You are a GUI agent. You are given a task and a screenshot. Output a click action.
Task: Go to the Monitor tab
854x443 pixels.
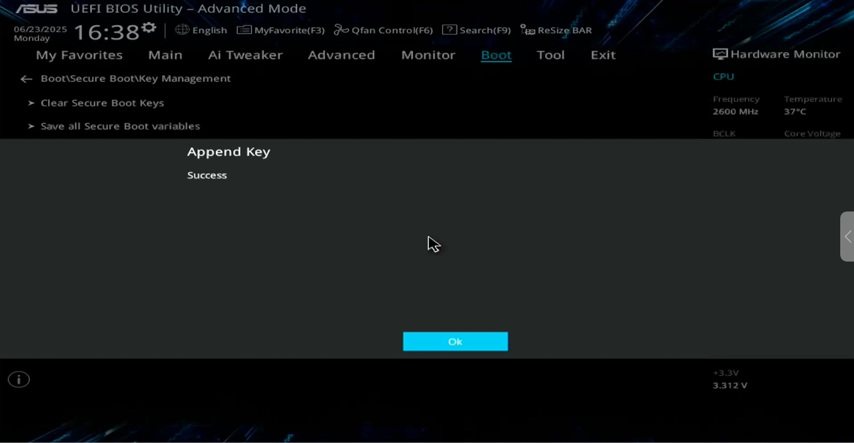(428, 55)
